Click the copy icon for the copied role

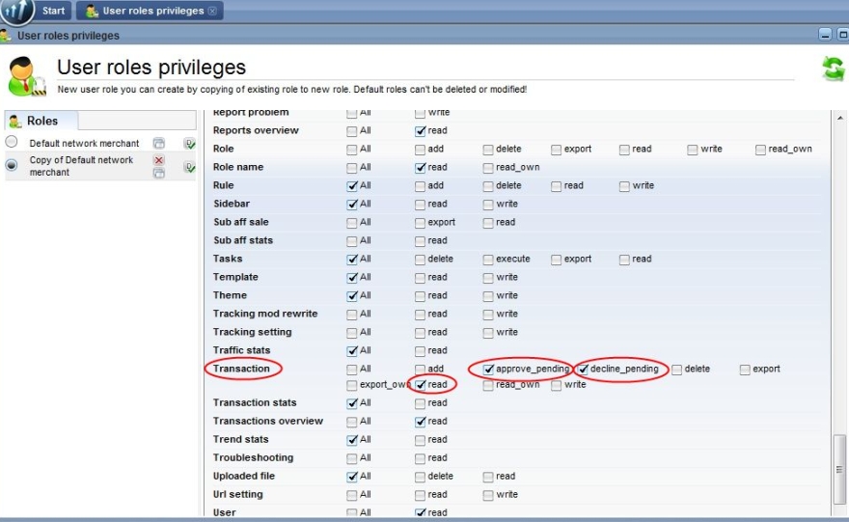click(159, 174)
